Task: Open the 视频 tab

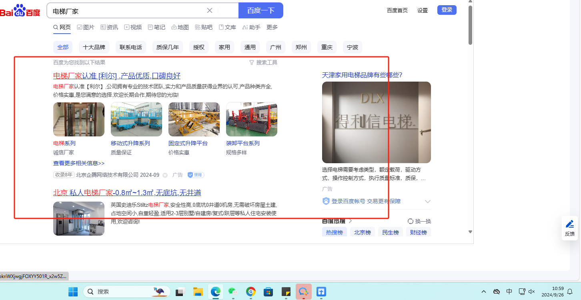Action: [x=133, y=27]
